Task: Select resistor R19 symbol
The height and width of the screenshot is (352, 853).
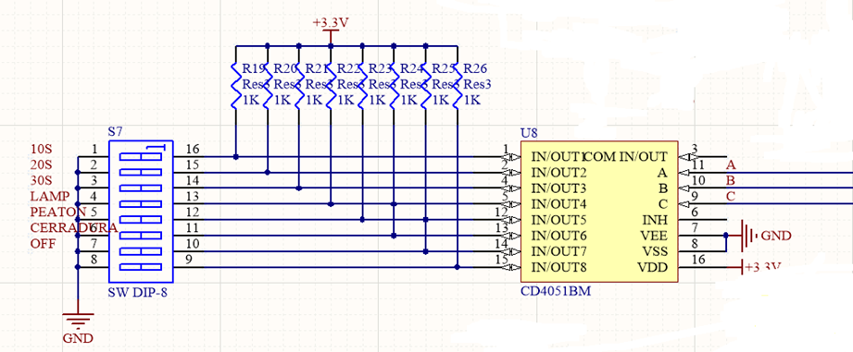Action: 235,85
